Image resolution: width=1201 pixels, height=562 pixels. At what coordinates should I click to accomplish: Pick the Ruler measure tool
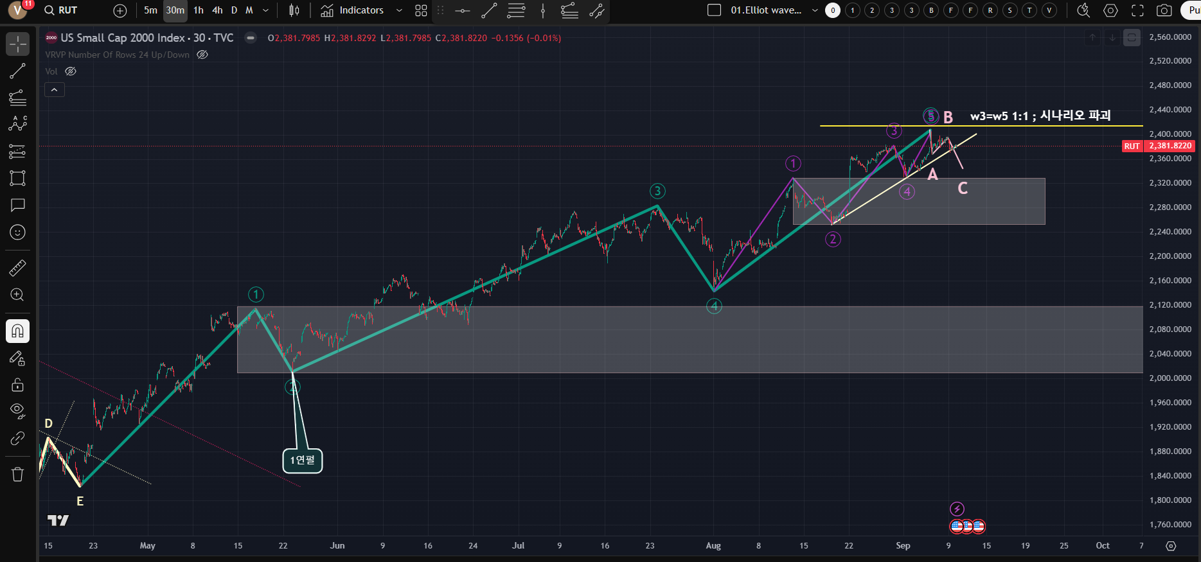tap(17, 268)
